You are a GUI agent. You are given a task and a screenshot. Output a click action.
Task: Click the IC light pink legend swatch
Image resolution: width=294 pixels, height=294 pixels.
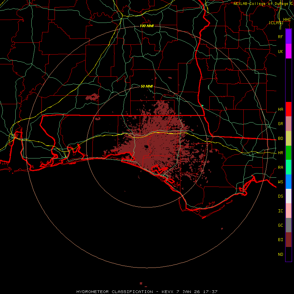288,211
